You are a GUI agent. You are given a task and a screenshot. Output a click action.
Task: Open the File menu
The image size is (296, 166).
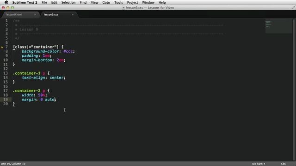click(x=44, y=2)
